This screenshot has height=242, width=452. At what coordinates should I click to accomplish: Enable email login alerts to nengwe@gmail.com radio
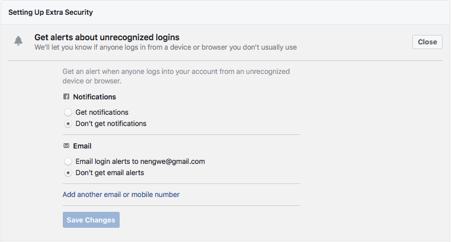pyautogui.click(x=68, y=162)
